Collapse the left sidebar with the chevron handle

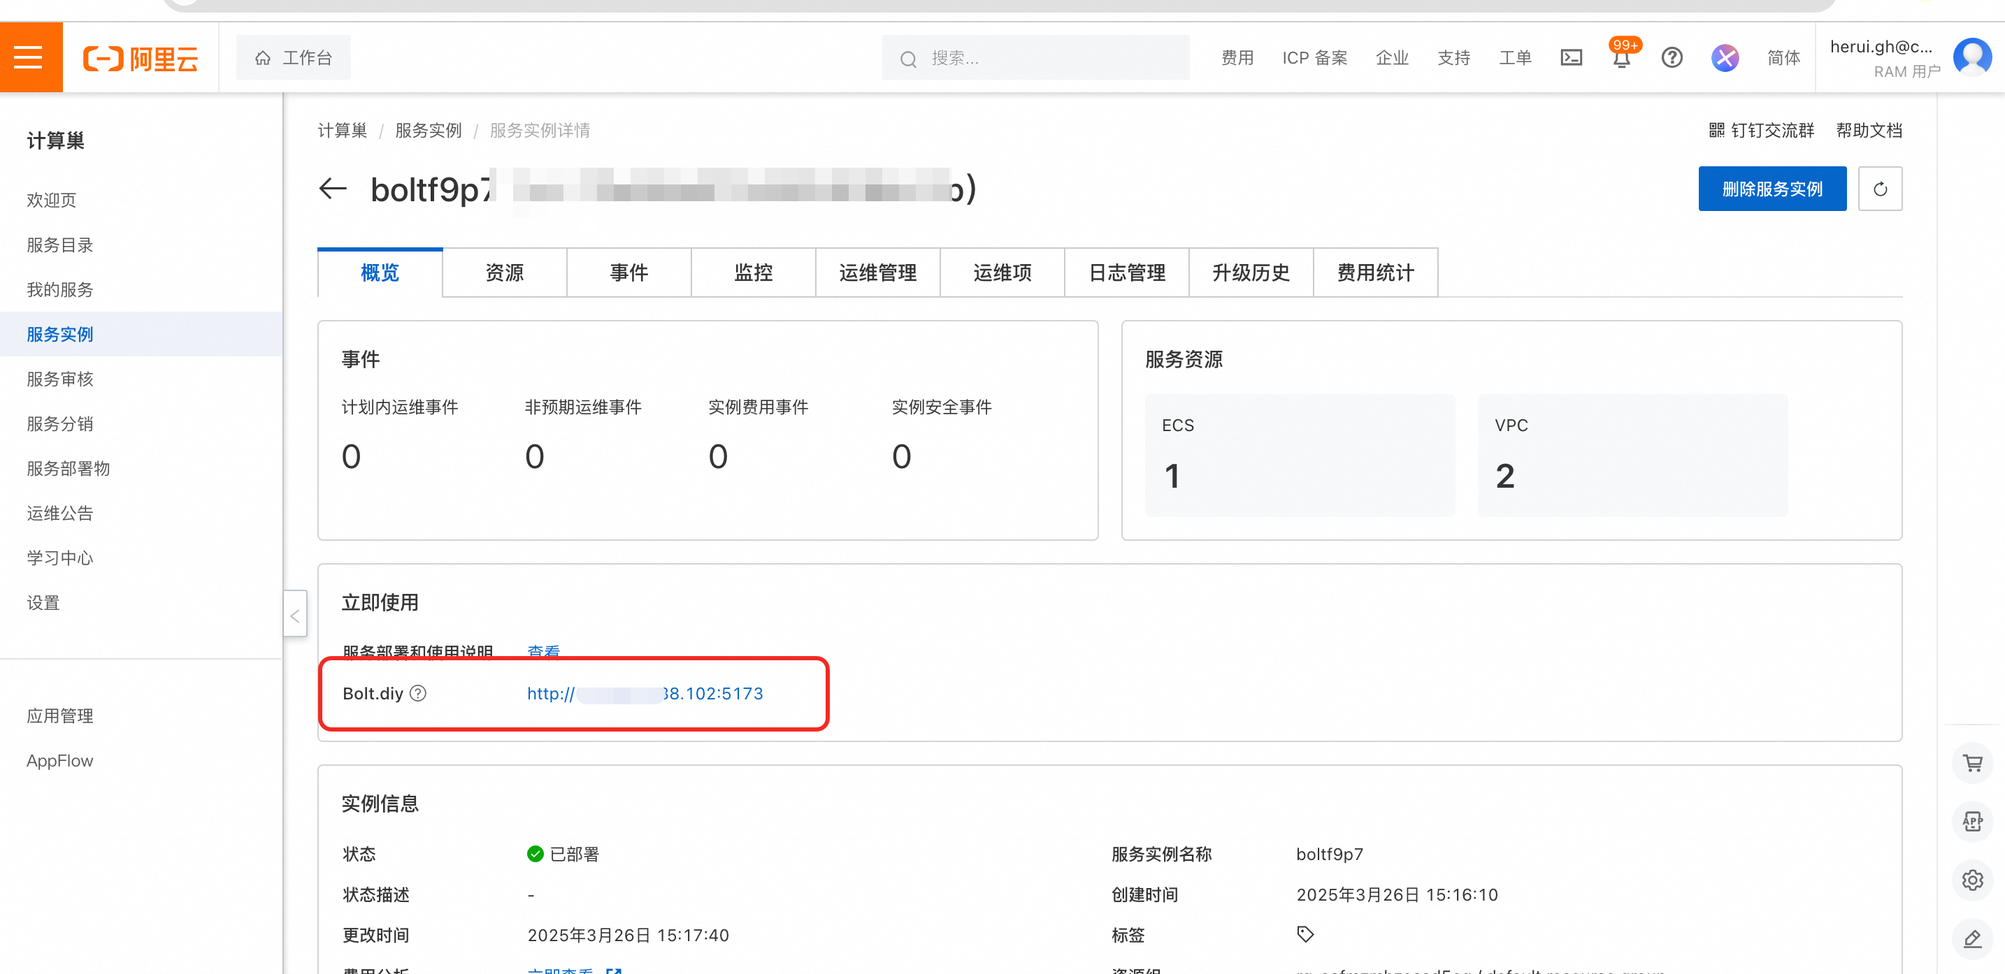click(295, 616)
